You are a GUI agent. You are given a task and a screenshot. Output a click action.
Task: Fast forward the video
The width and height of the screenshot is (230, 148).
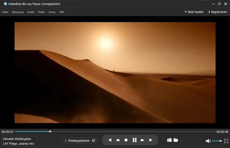143,140
